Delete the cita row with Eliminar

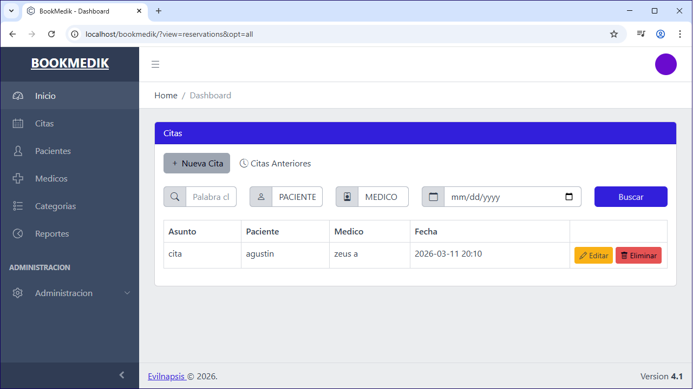[638, 256]
